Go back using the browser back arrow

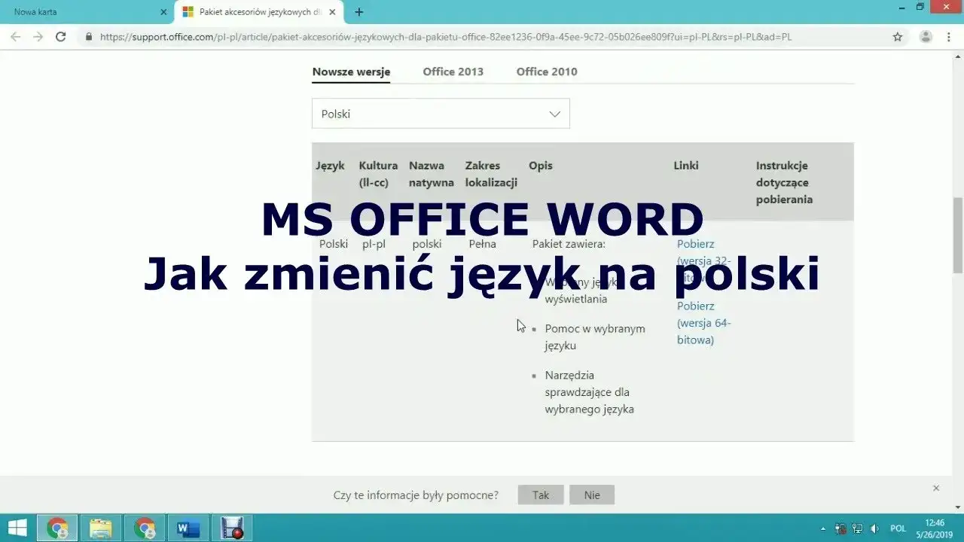pos(15,36)
